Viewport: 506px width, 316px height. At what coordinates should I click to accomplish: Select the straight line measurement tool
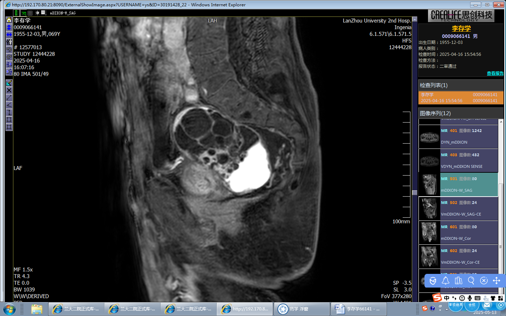tap(9, 98)
